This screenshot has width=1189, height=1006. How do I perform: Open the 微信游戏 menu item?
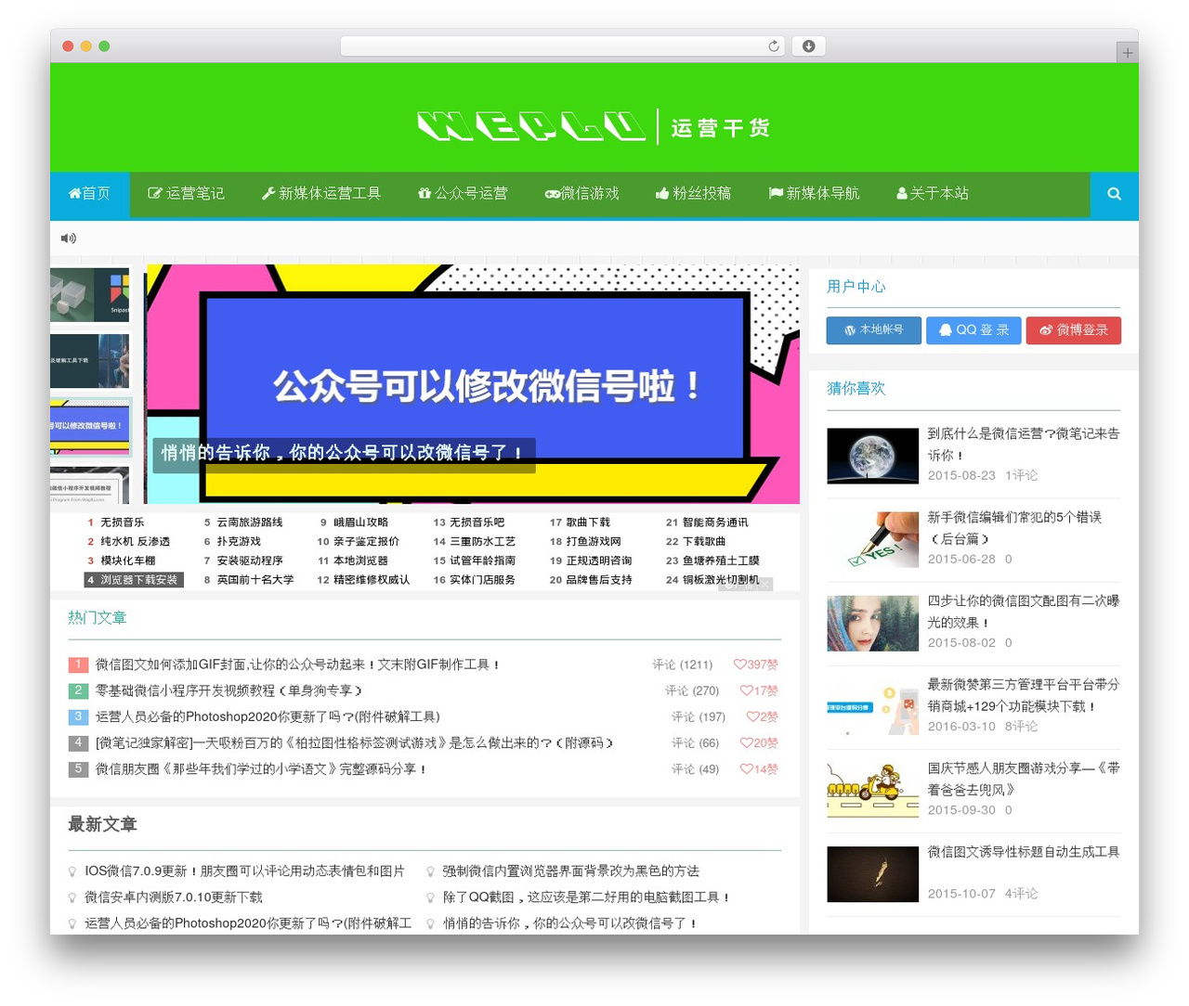[581, 193]
